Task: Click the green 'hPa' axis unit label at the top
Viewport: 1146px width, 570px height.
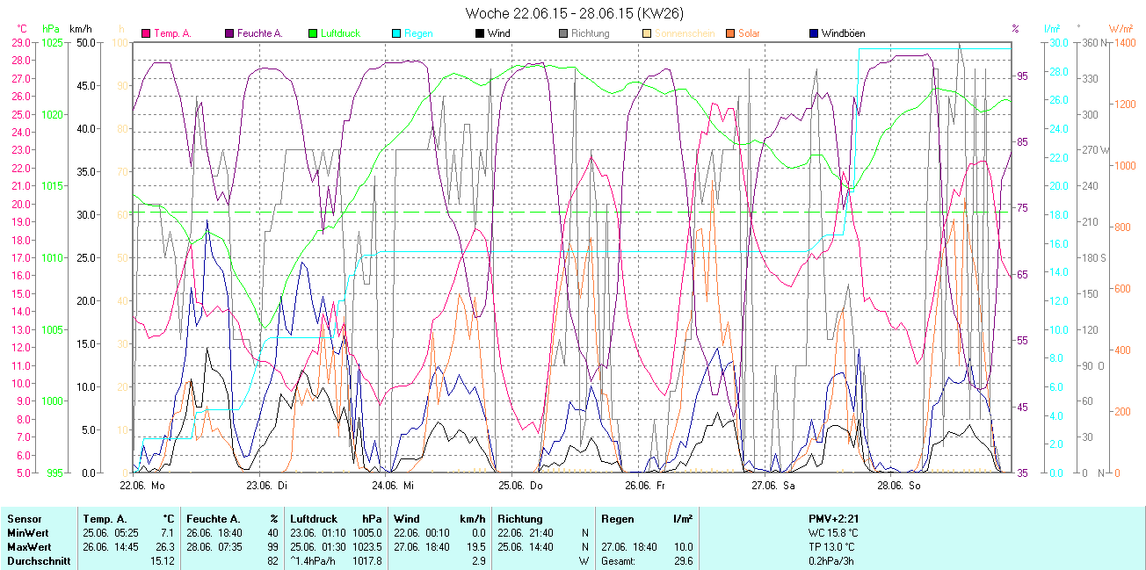Action: coord(51,29)
